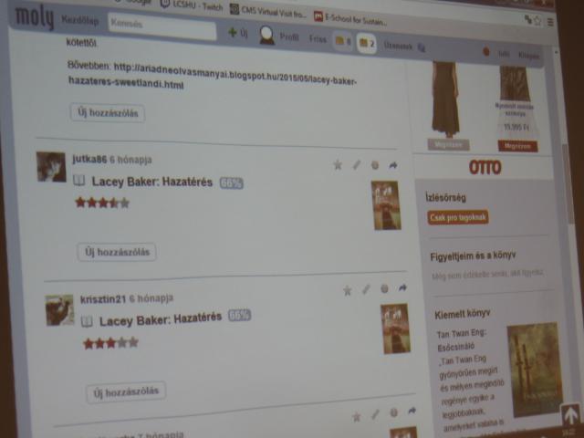Click the round icon on jutka86 review
This screenshot has height=438, width=584.
click(375, 165)
